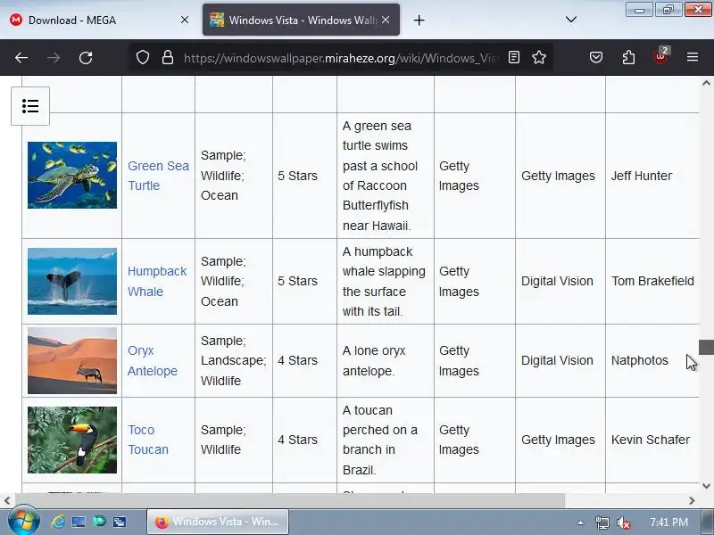Open the Windows Start orb
The width and height of the screenshot is (714, 535).
[x=24, y=522]
